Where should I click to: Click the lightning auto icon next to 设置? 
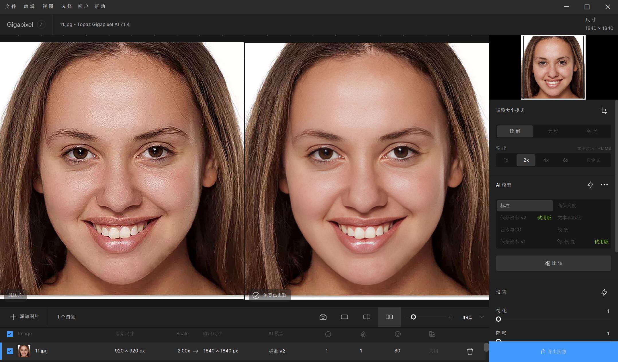(604, 292)
